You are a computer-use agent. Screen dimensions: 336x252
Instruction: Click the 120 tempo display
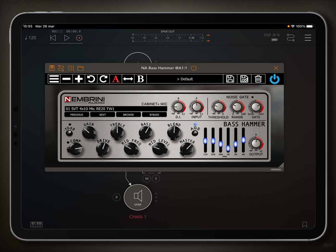tap(31, 38)
